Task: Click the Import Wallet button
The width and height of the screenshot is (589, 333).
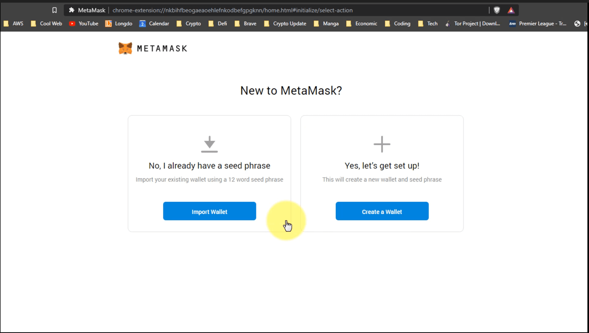Action: tap(210, 211)
